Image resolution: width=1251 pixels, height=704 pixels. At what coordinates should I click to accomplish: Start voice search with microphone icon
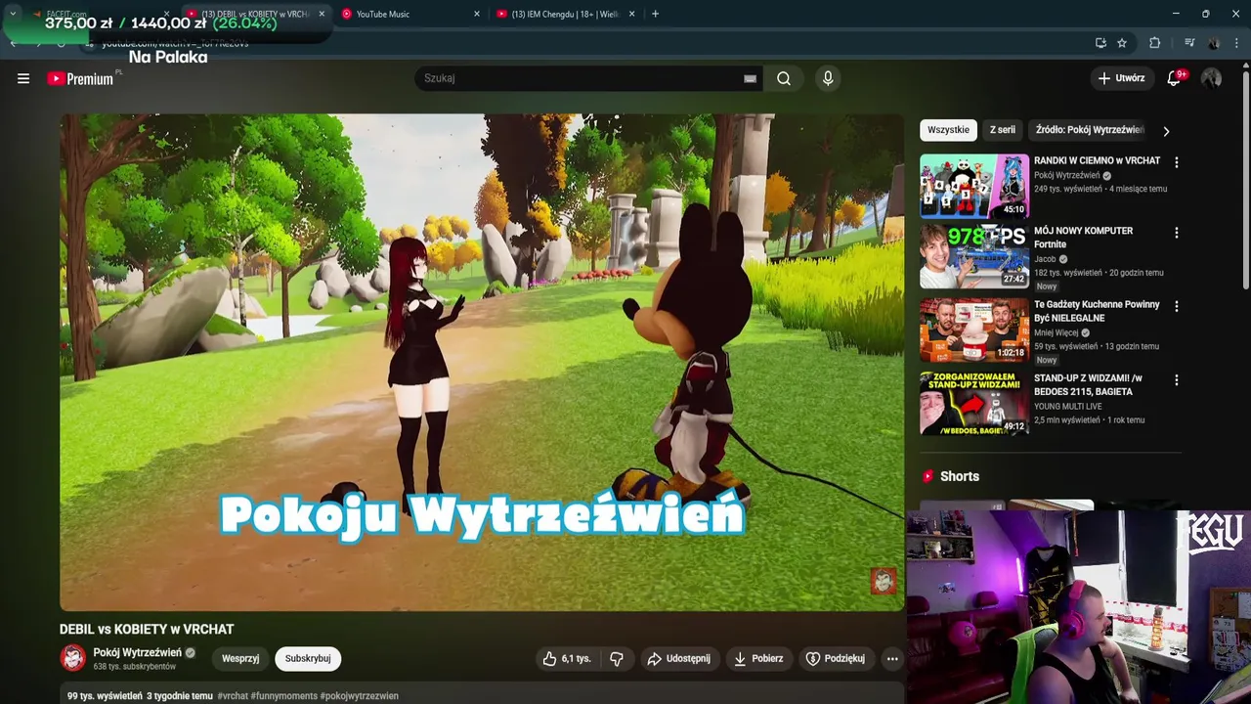[x=828, y=78]
